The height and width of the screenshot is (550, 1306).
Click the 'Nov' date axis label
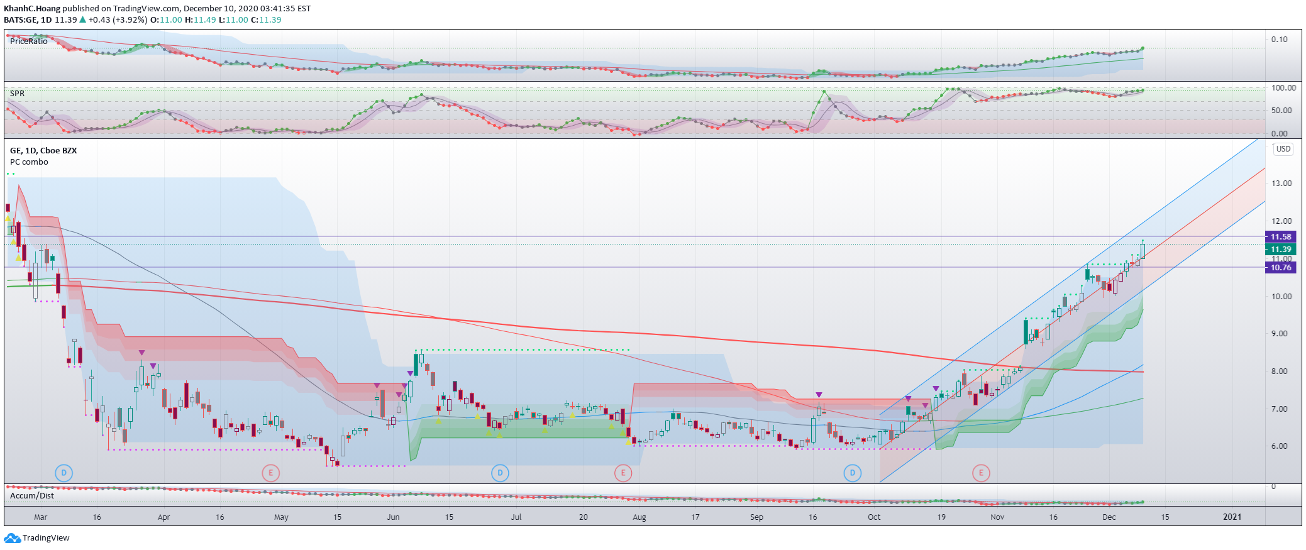click(997, 517)
